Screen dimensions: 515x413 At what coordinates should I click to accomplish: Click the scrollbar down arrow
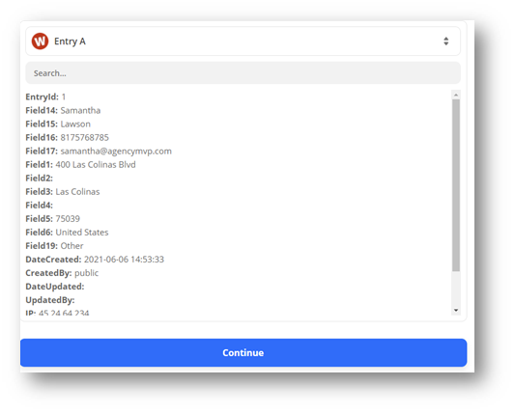[x=455, y=310]
